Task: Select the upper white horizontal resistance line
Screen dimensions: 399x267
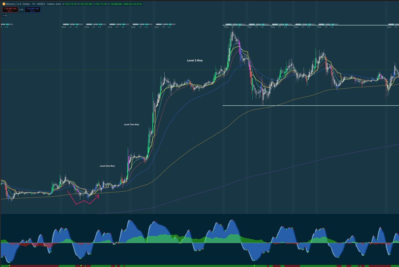Action: click(x=311, y=26)
